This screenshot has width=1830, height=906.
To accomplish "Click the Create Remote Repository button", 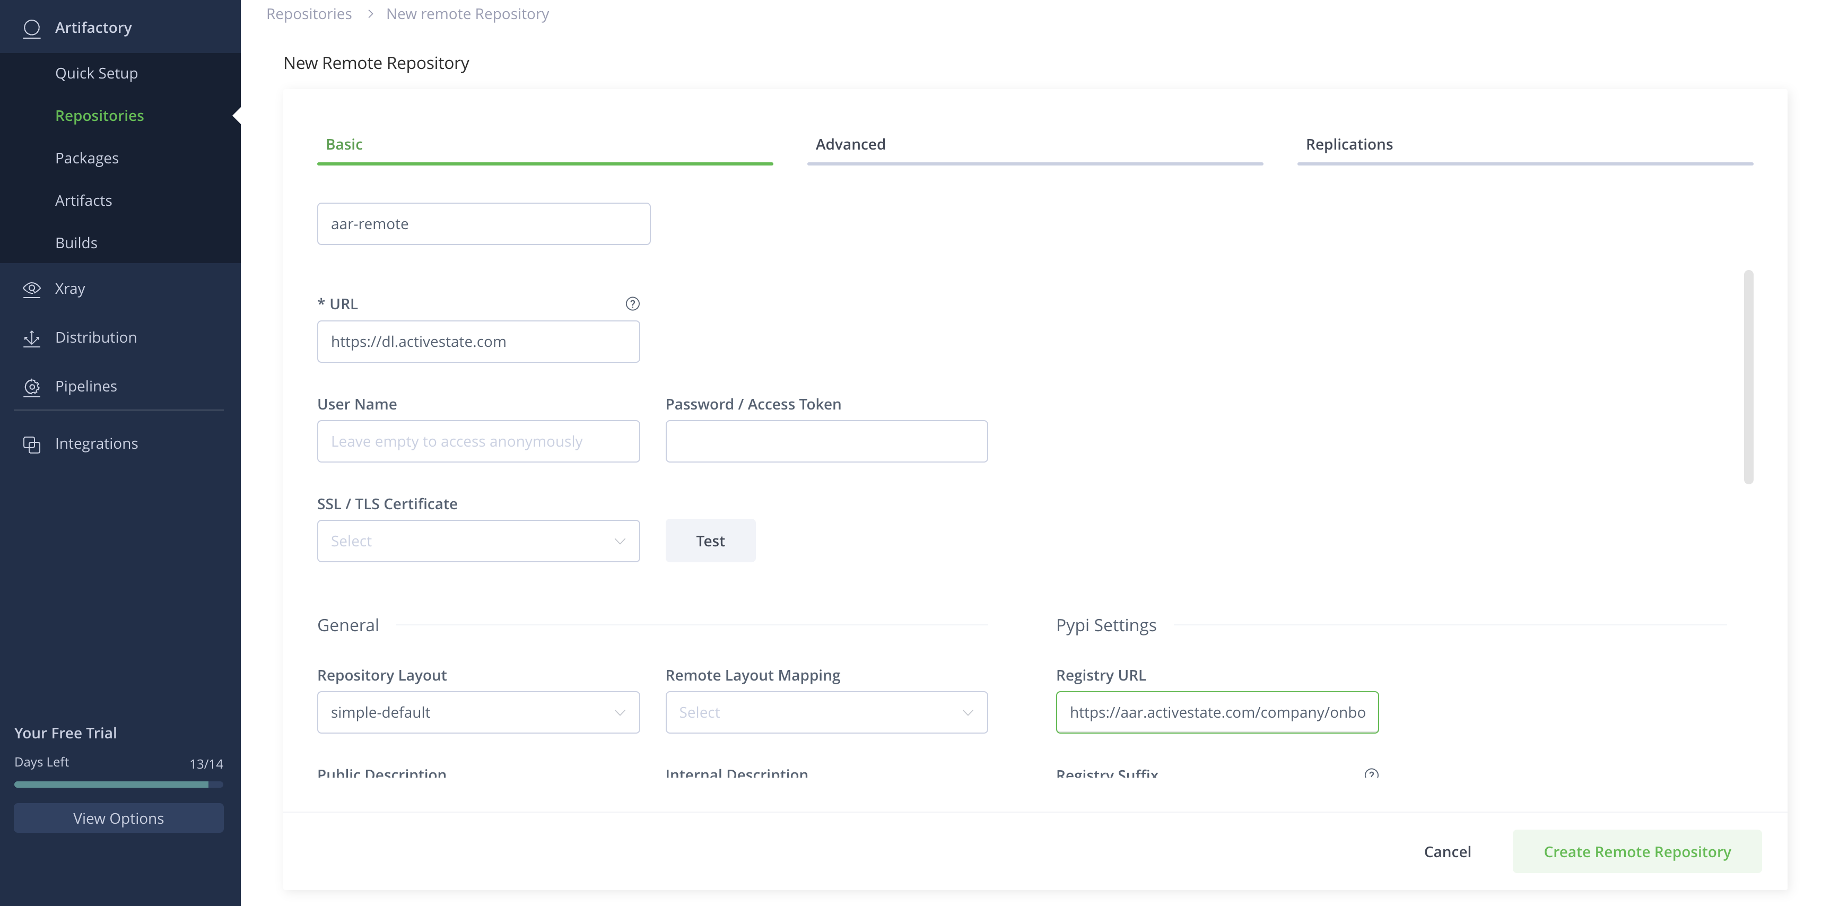I will (1636, 851).
